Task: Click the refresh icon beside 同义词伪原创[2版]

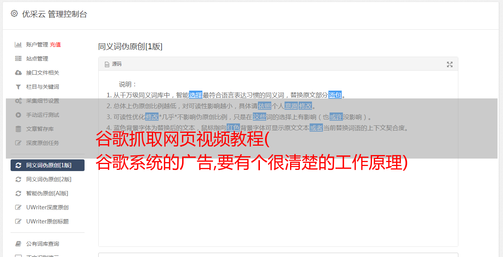Action: click(x=18, y=179)
